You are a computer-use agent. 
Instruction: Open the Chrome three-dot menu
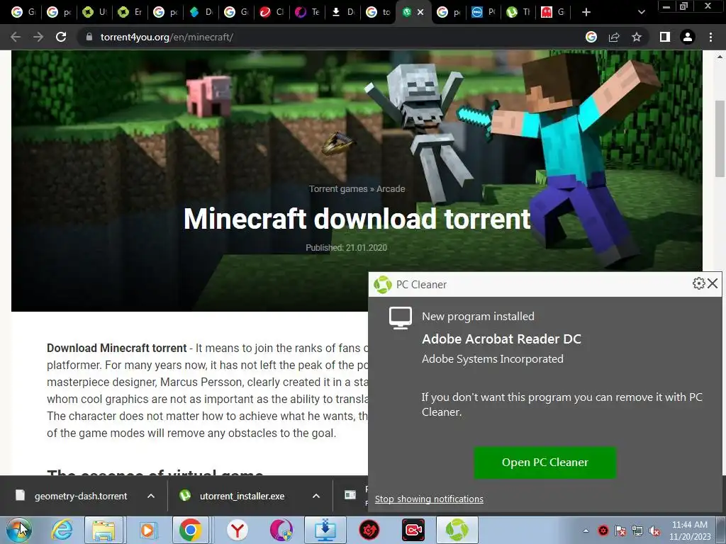[x=710, y=37]
